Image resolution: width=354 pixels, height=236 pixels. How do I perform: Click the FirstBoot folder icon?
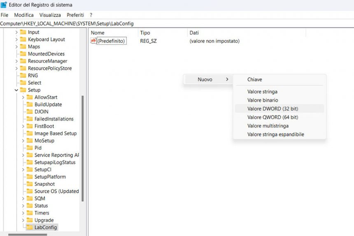[30, 126]
